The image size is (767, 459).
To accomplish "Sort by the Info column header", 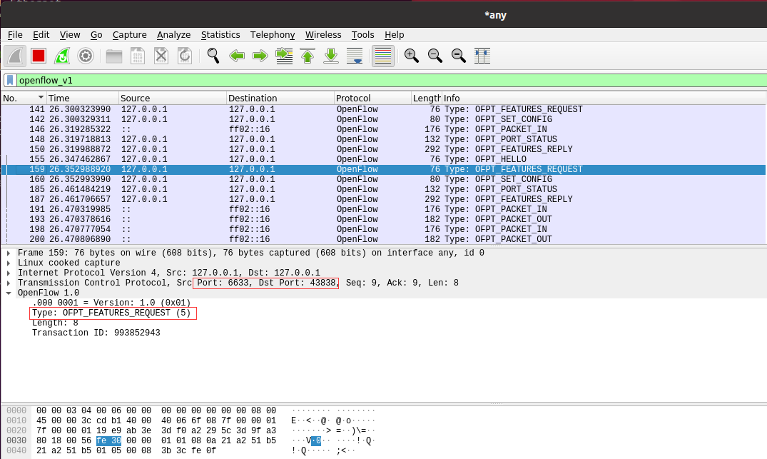I will point(604,98).
